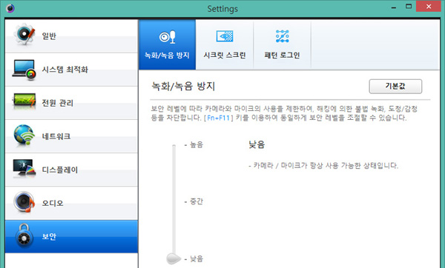Select the 오디오 category
Viewport: 445px width, 268px height.
71,203
